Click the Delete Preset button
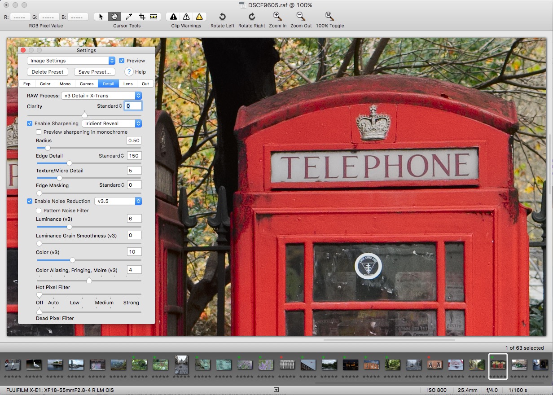The width and height of the screenshot is (553, 395). point(48,72)
